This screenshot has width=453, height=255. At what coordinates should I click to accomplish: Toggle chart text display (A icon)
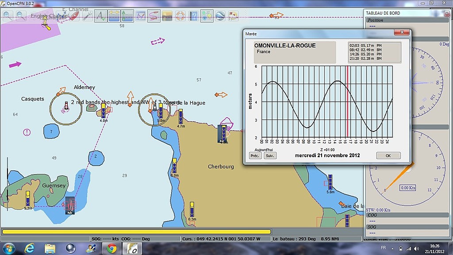click(x=100, y=15)
